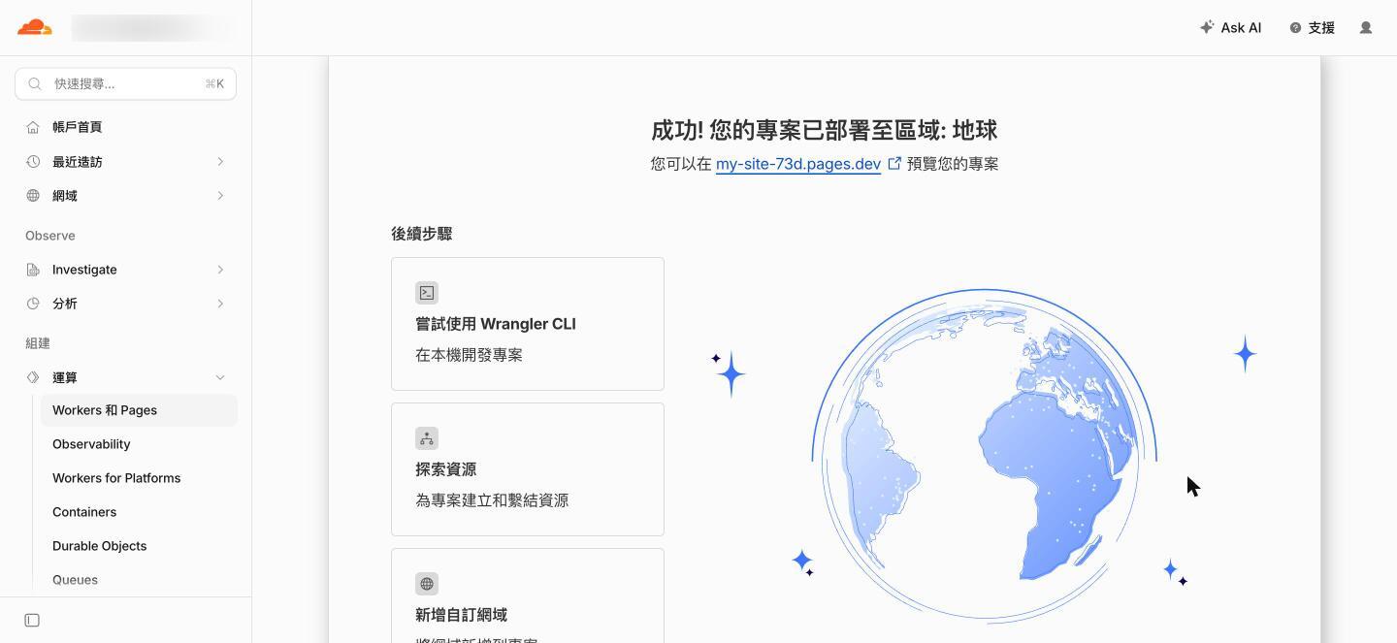Click the 運算 diamond icon
Screen dimensions: 1397x643
tap(33, 376)
